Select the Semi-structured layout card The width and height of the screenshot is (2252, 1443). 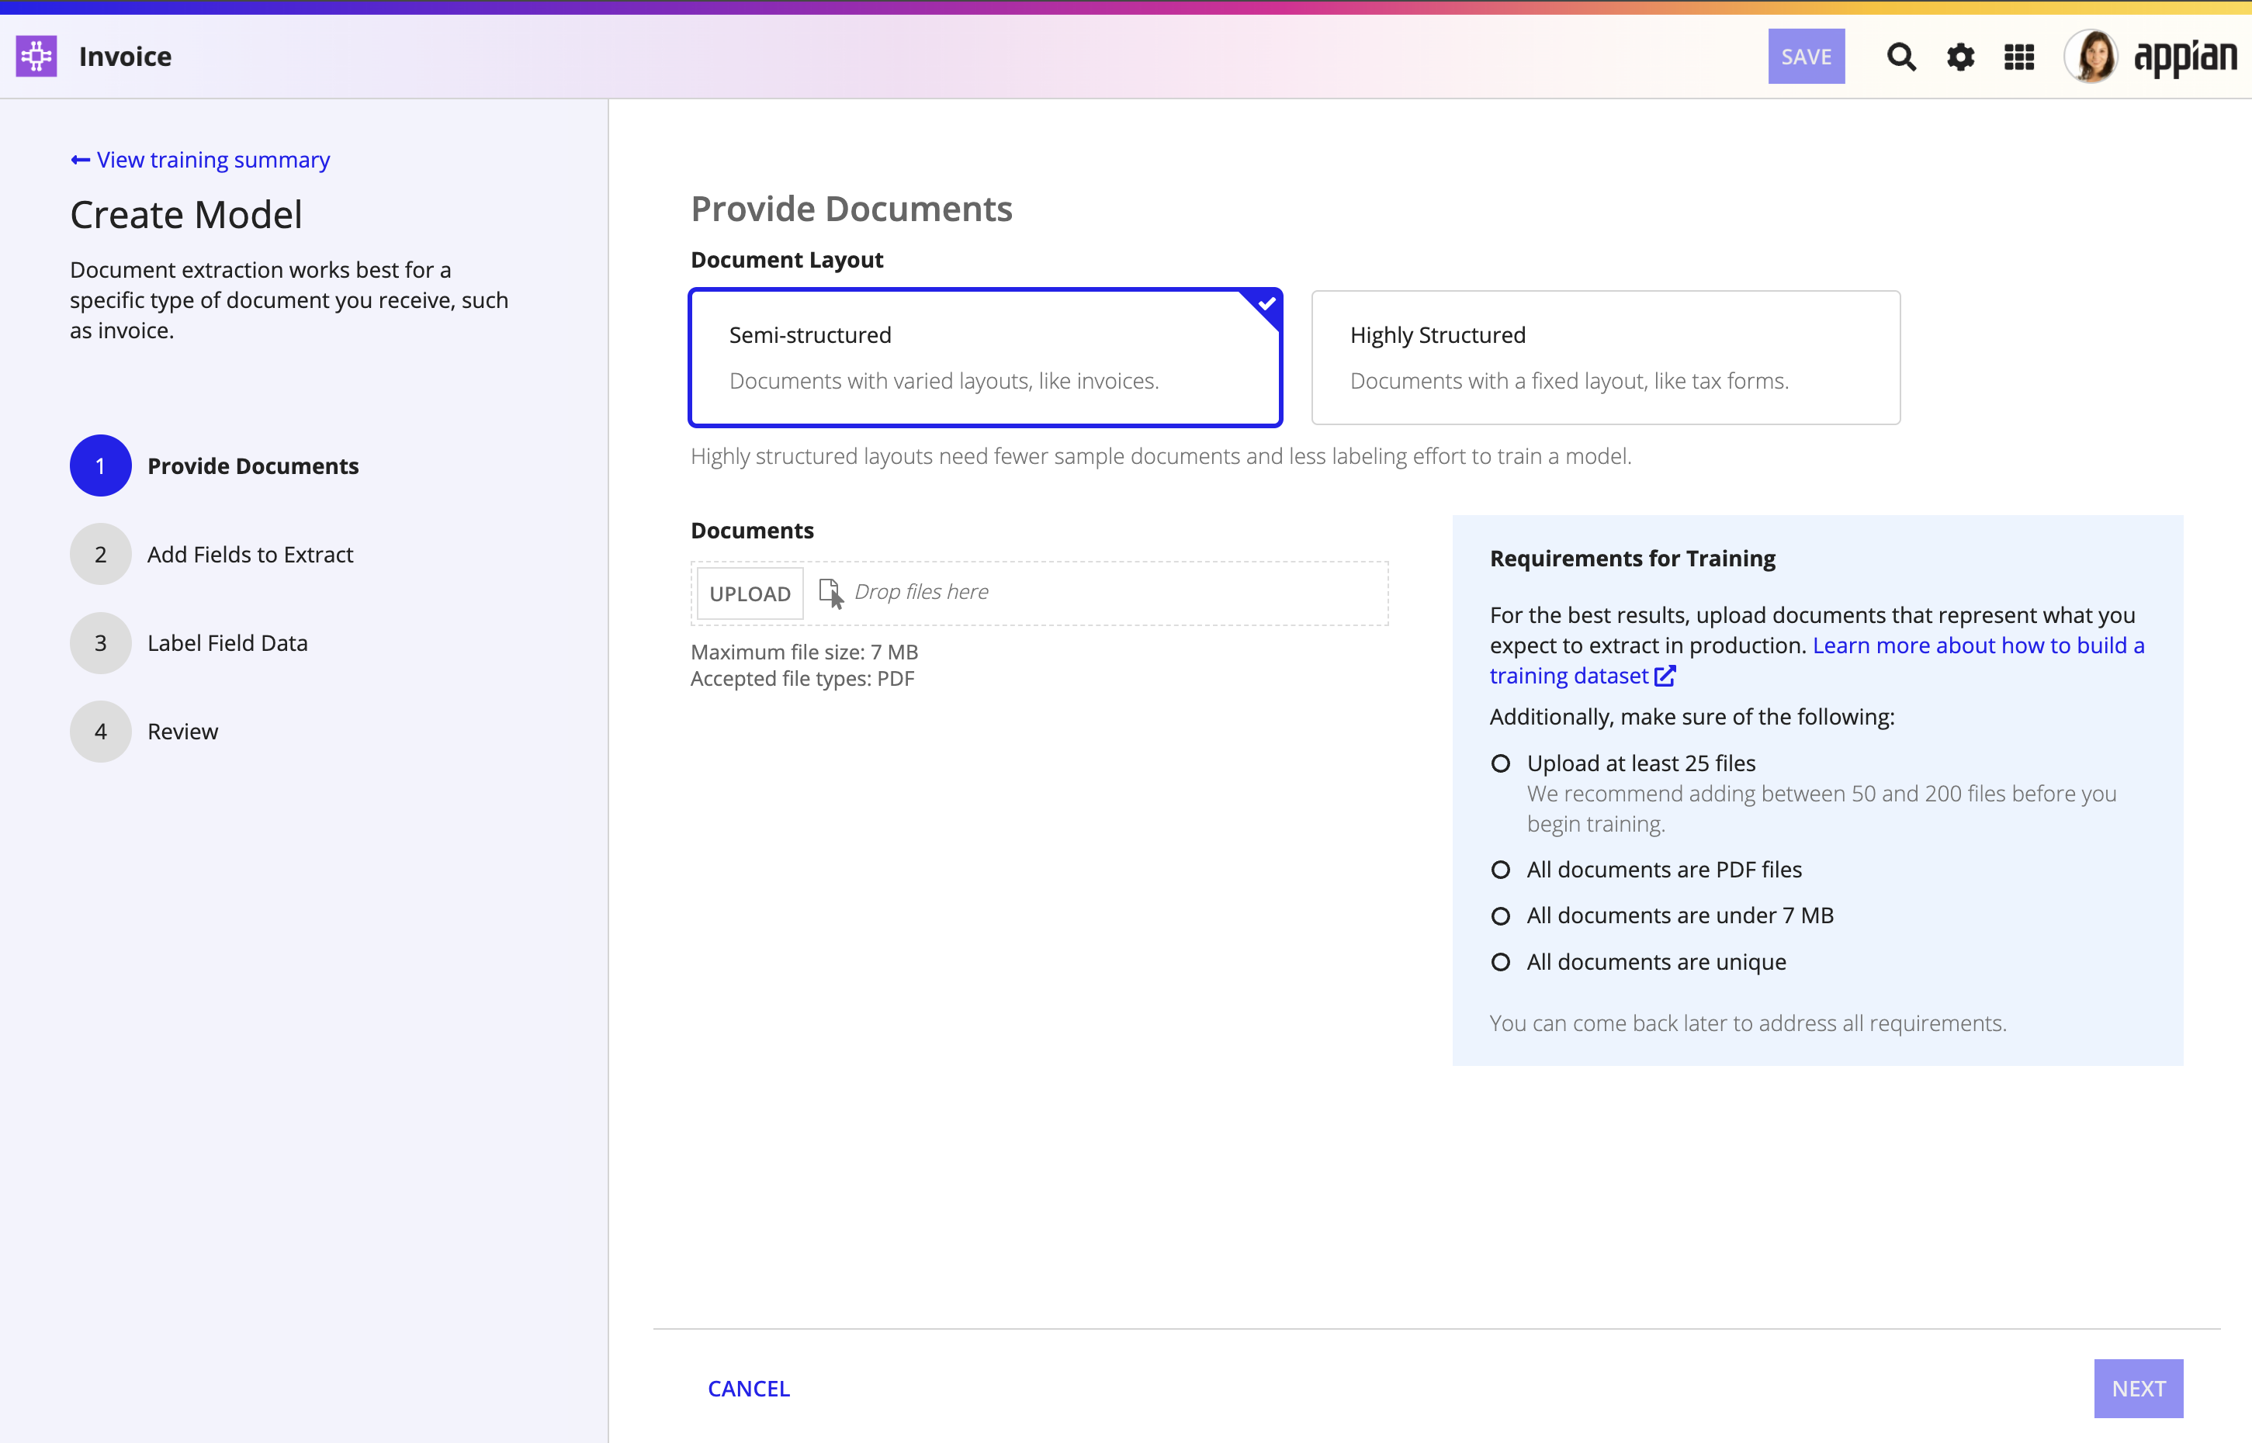point(985,358)
